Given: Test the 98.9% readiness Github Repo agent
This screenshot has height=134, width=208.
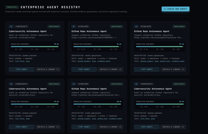Looking at the screenshot, I should point(84,127).
